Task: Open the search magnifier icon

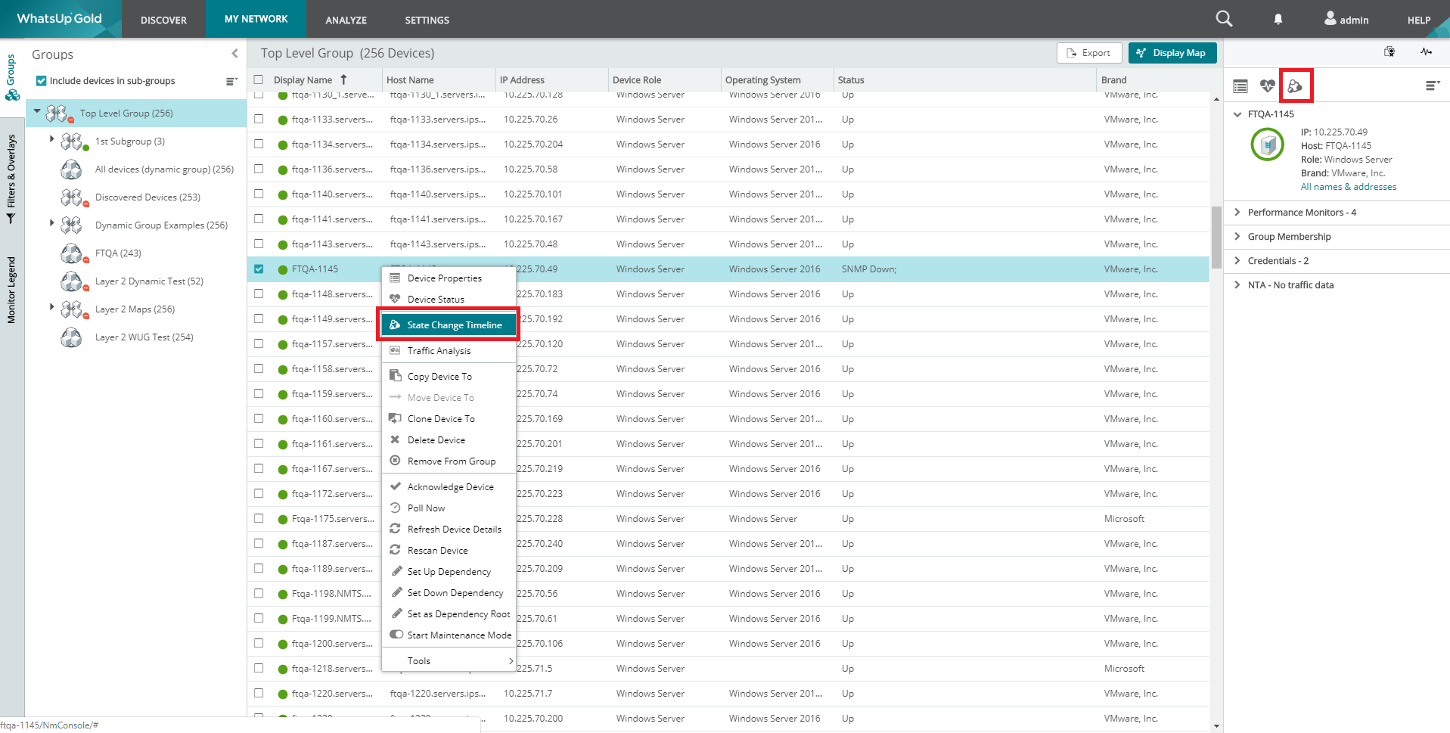Action: pos(1224,19)
